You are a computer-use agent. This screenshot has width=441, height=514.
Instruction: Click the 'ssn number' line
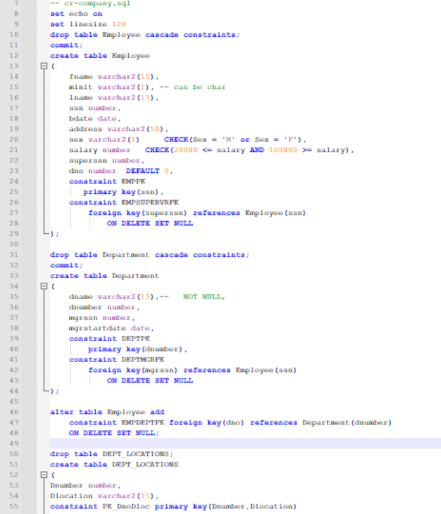tap(95, 108)
